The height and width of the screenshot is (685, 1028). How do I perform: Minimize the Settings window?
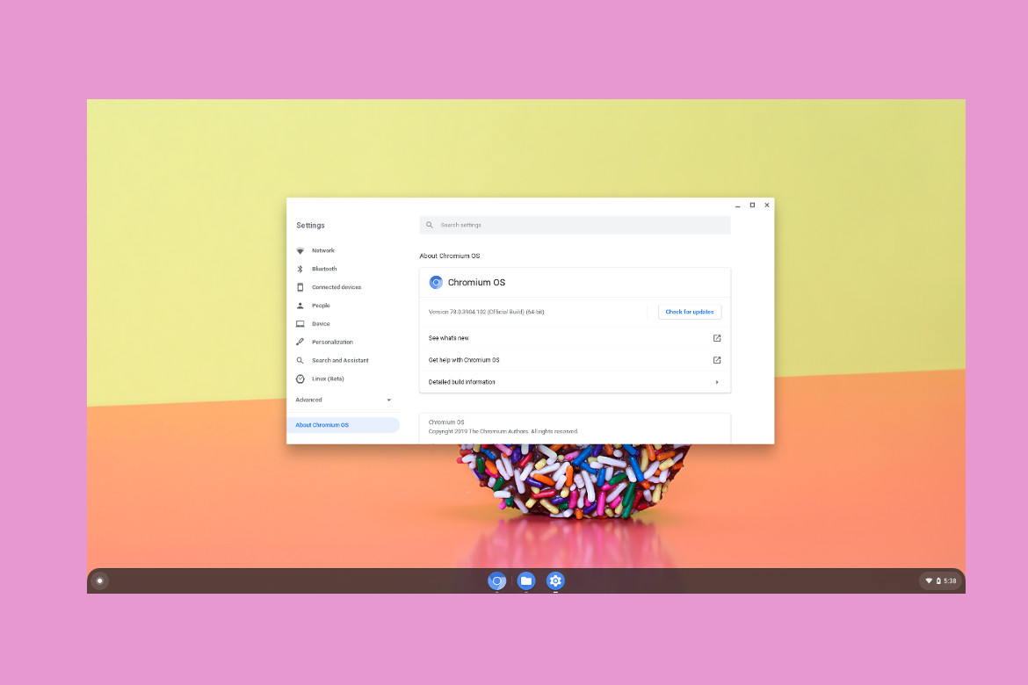(737, 205)
